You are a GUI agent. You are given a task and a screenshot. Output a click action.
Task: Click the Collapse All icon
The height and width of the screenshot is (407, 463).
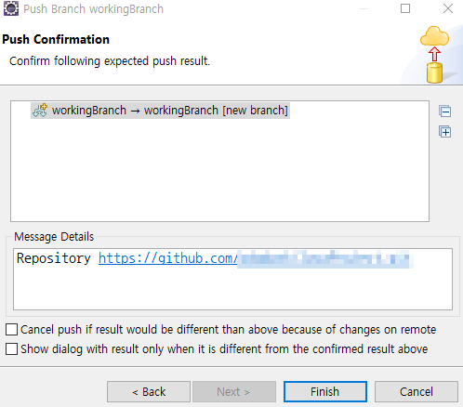(x=445, y=112)
